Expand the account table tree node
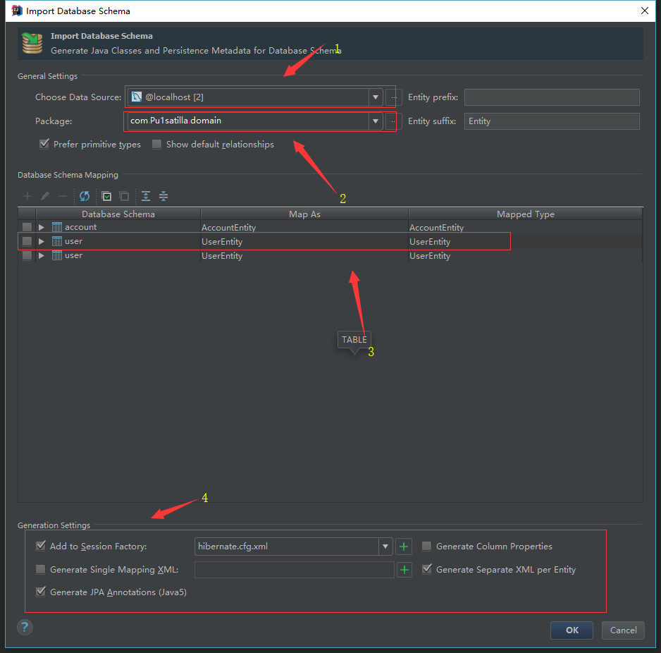This screenshot has height=653, width=661. tap(42, 227)
